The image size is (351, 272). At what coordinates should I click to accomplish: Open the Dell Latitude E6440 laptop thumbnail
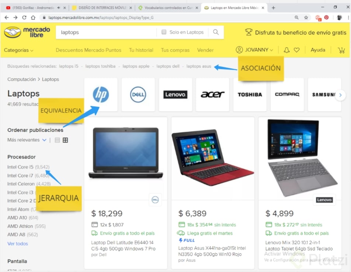click(126, 153)
